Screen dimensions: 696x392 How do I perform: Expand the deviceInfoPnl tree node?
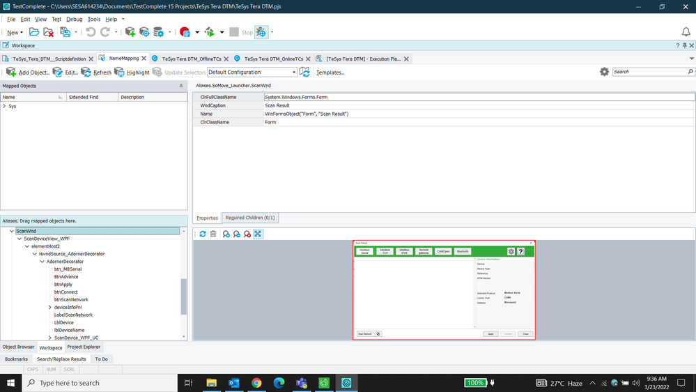click(50, 308)
